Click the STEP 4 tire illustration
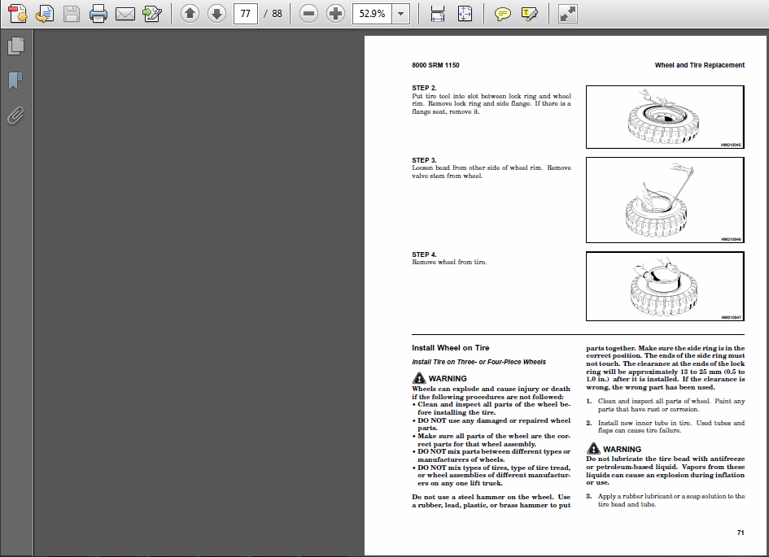 665,286
